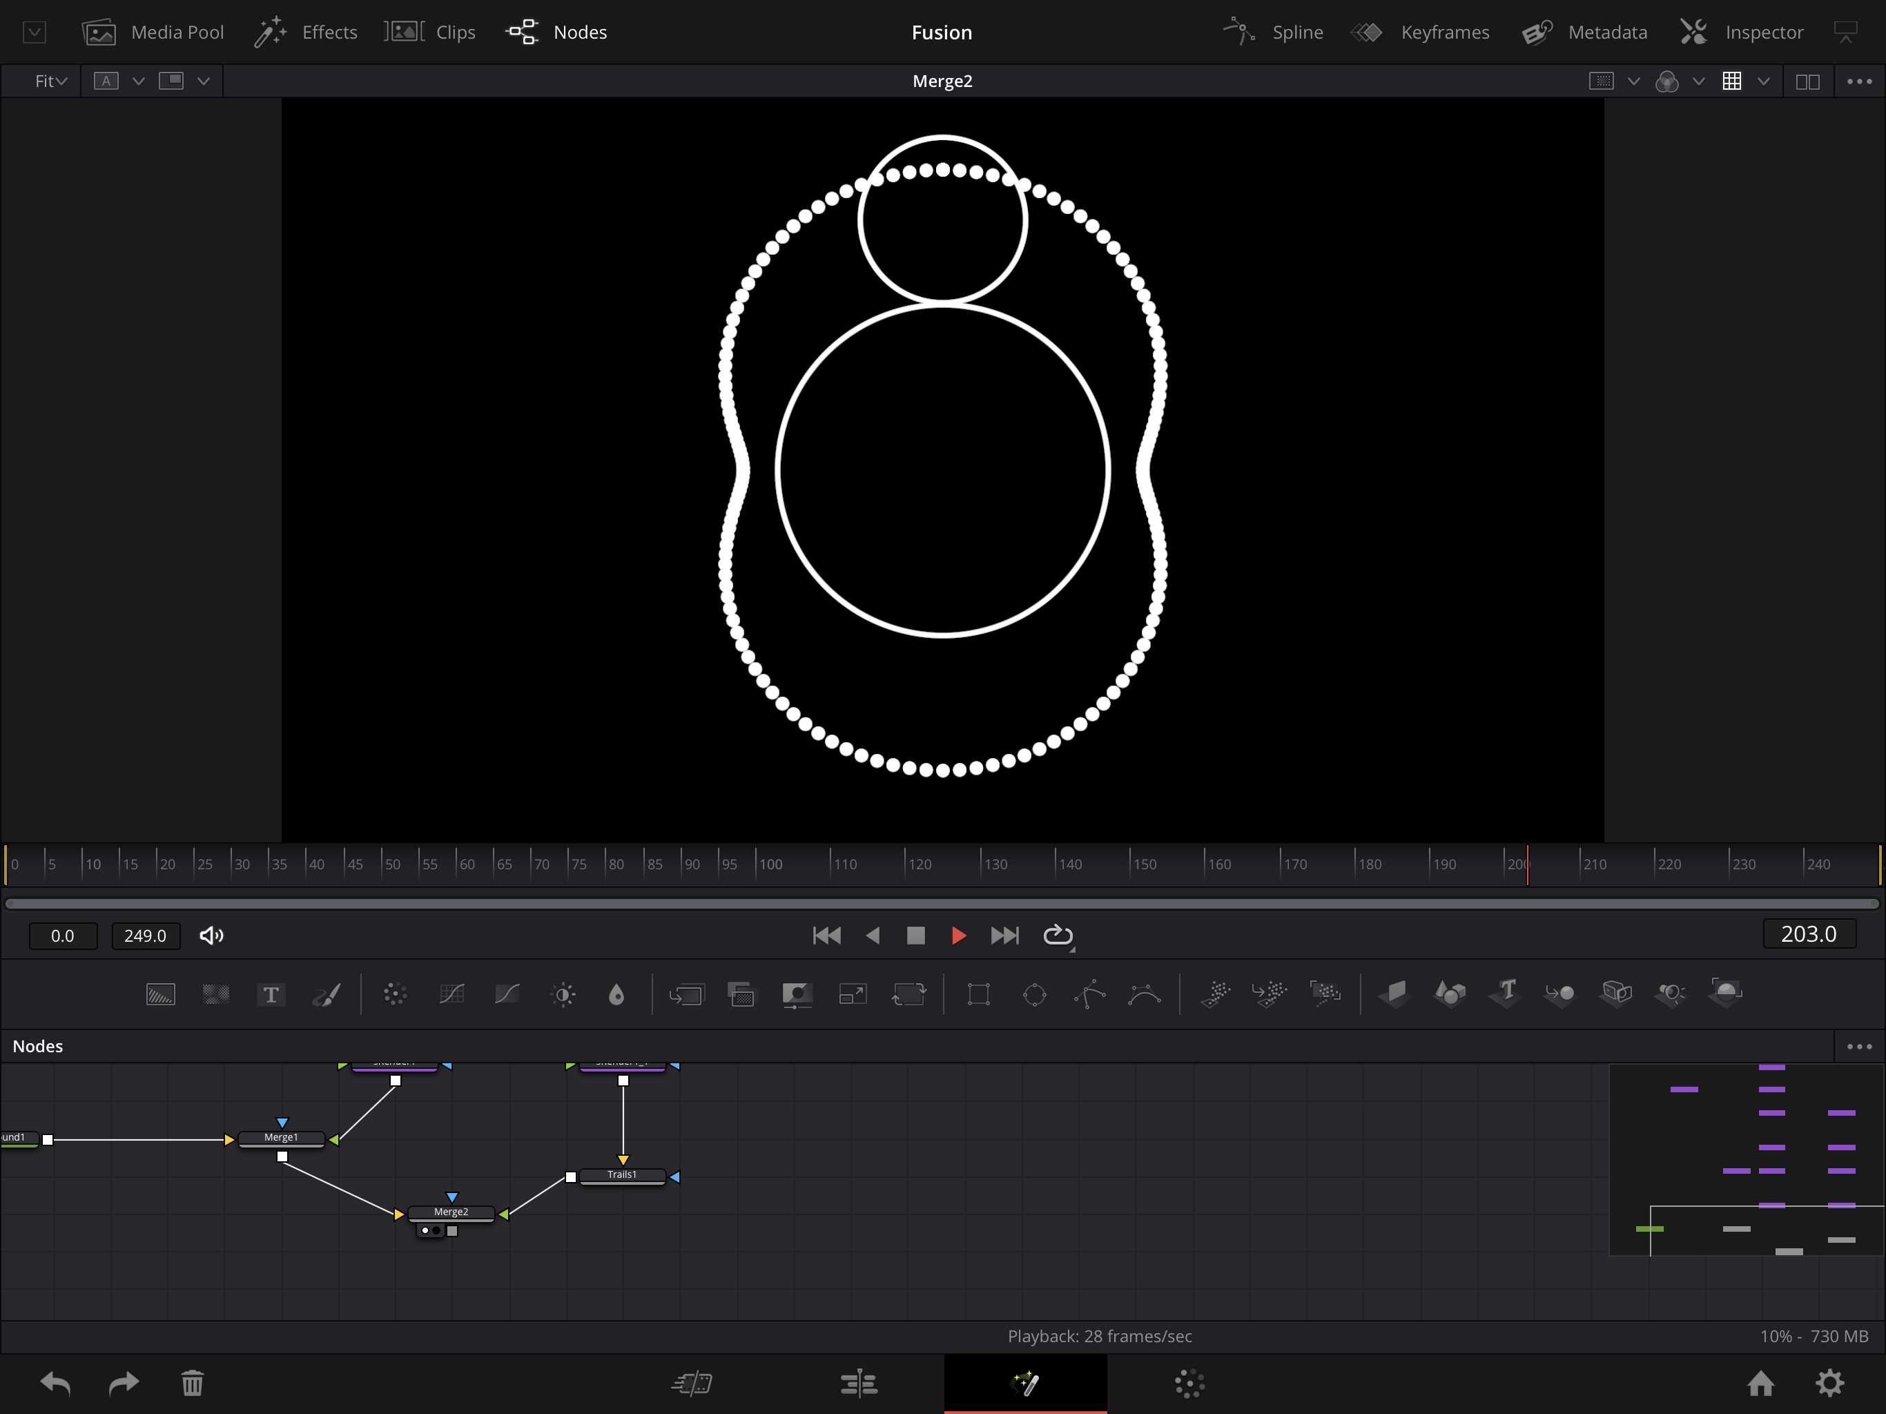Select the current frame field 203.0

(1809, 934)
